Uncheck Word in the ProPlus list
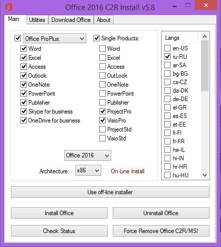The height and width of the screenshot is (247, 221). point(24,48)
